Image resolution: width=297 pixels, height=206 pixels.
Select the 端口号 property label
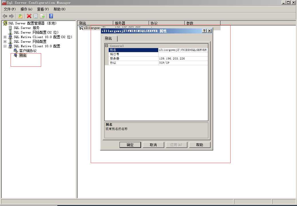click(133, 54)
